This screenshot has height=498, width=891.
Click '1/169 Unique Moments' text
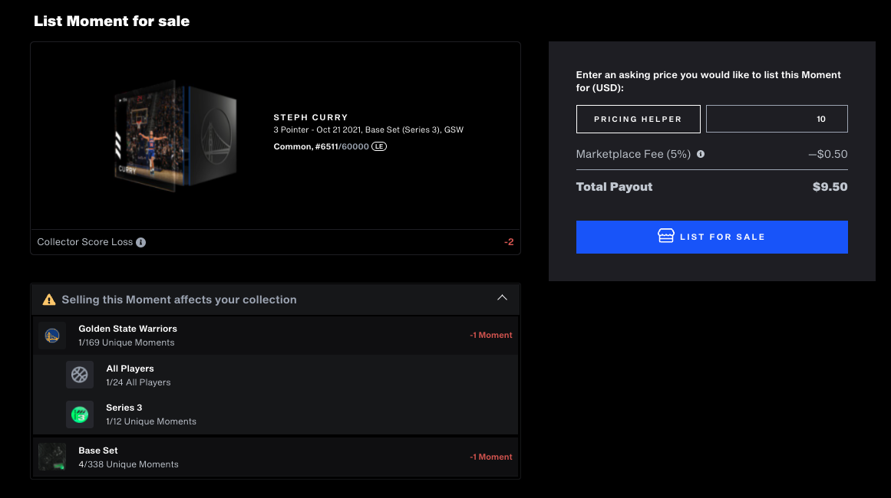pyautogui.click(x=126, y=342)
